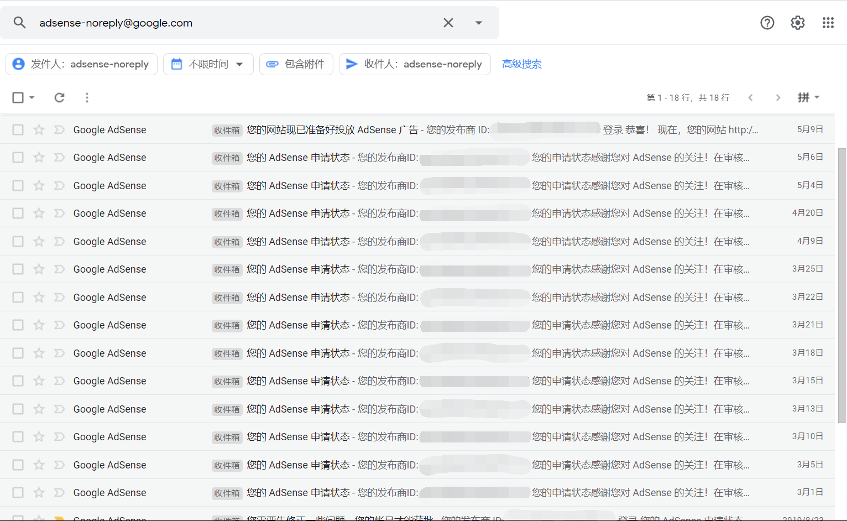Select the April 20 email checkbox

click(x=18, y=213)
